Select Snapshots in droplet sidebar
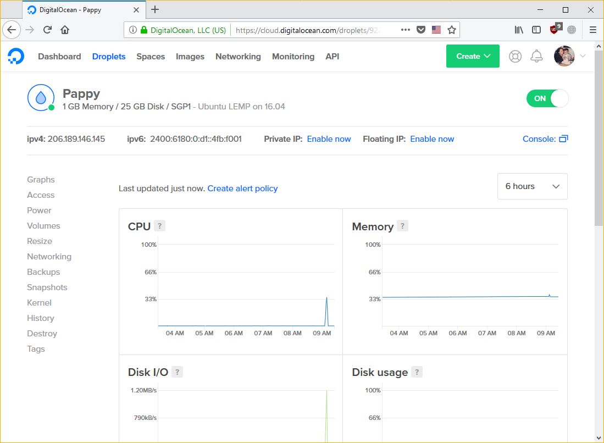 pos(47,287)
